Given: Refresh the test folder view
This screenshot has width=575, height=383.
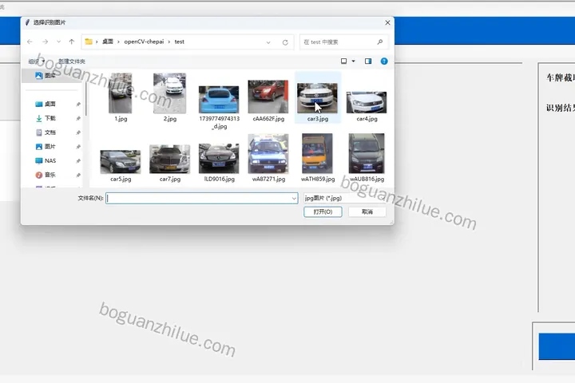Looking at the screenshot, I should (x=285, y=42).
